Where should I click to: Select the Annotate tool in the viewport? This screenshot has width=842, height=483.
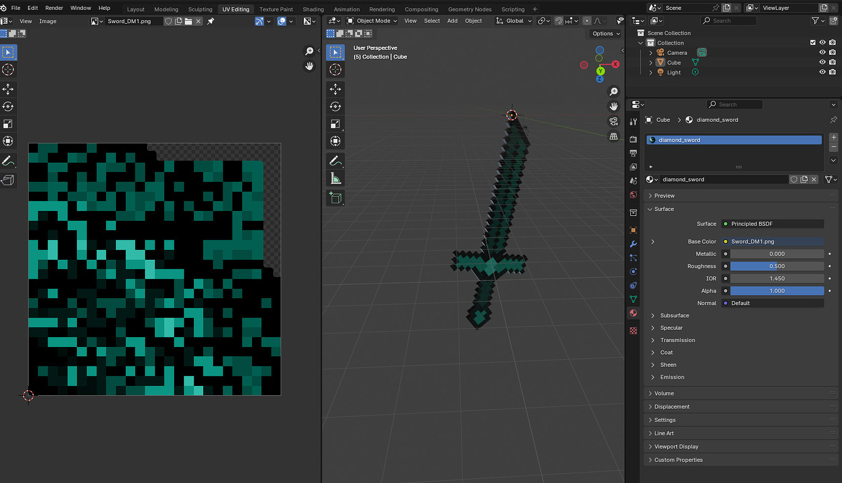(335, 160)
